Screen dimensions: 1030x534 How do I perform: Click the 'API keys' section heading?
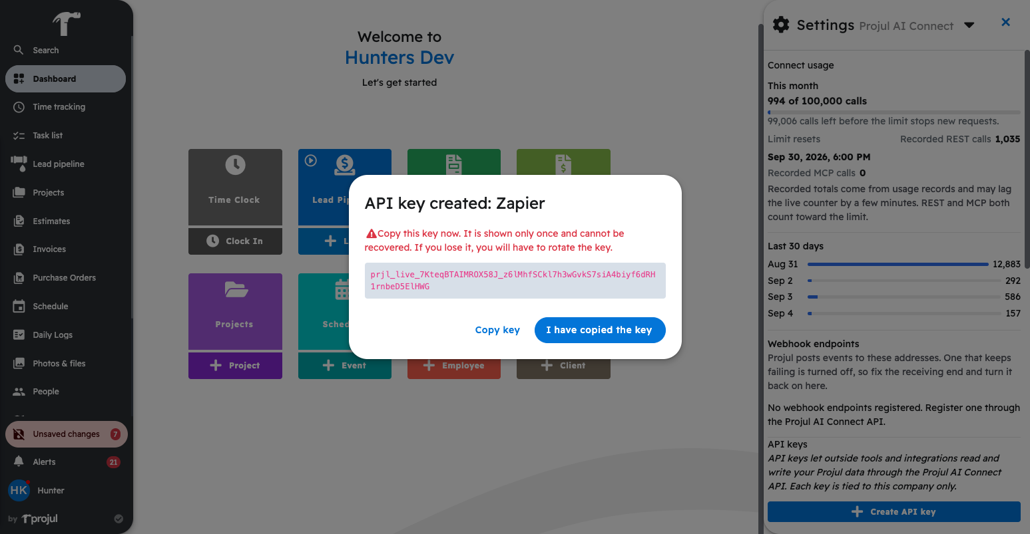(788, 444)
